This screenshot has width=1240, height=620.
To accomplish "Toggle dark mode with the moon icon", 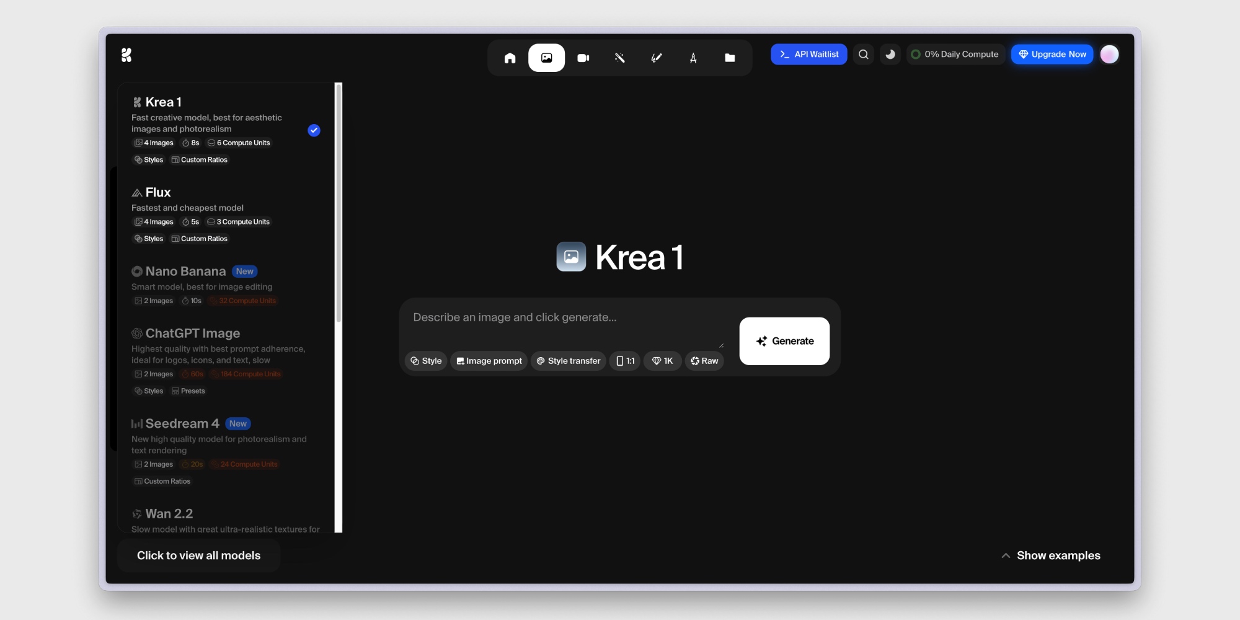I will pyautogui.click(x=890, y=54).
